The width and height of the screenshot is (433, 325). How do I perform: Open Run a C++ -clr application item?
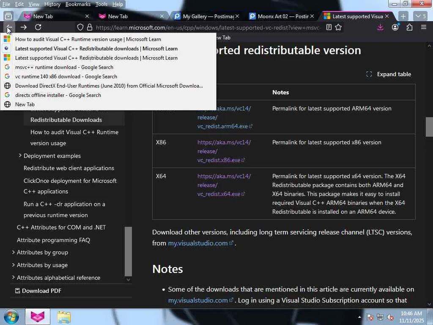coord(64,209)
